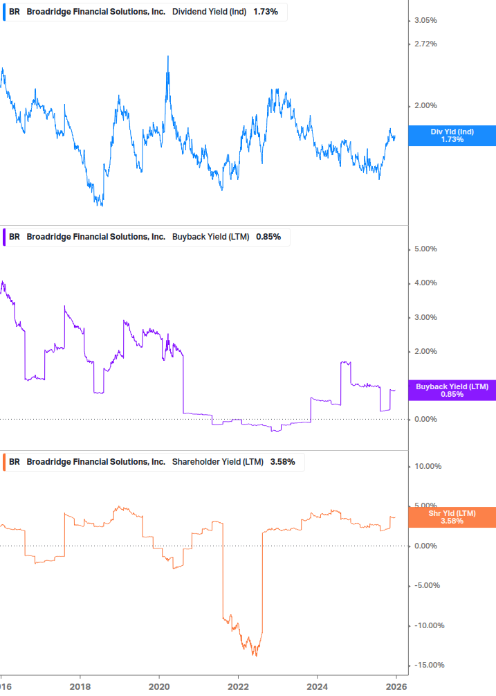Click the 2.00% tick on buyback yield axis
Screen dimensions: 496x696
(x=425, y=352)
